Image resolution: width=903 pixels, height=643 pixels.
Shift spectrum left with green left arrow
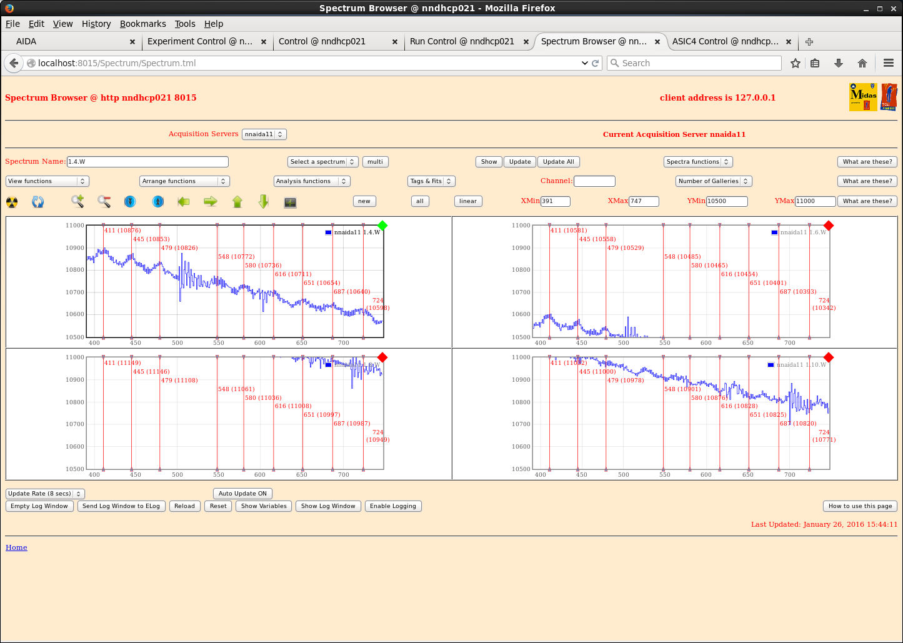click(184, 201)
